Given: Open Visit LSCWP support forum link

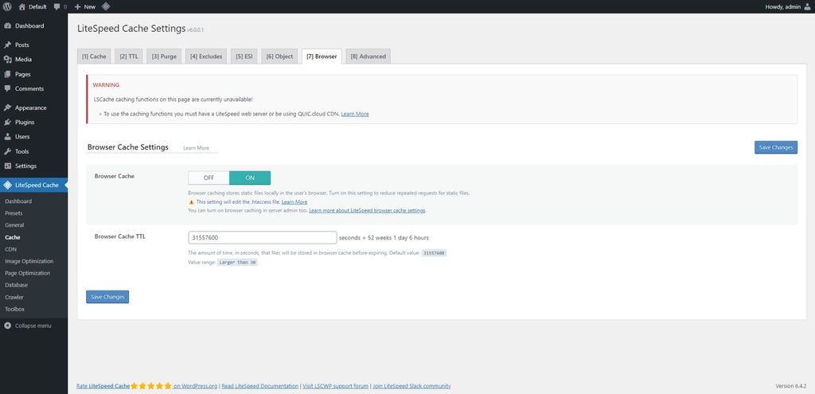Looking at the screenshot, I should click(336, 386).
